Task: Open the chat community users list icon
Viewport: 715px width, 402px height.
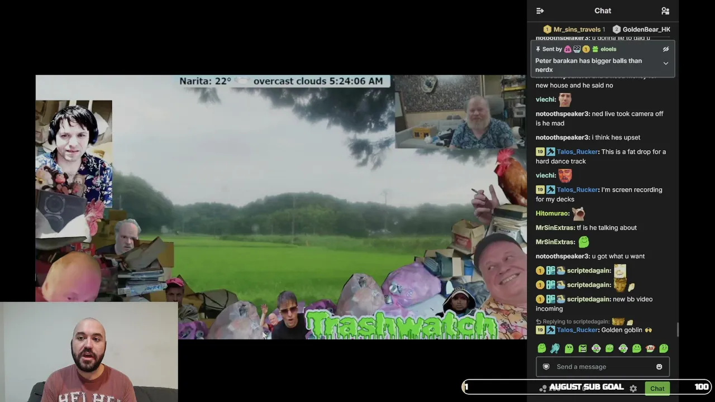Action: (665, 11)
